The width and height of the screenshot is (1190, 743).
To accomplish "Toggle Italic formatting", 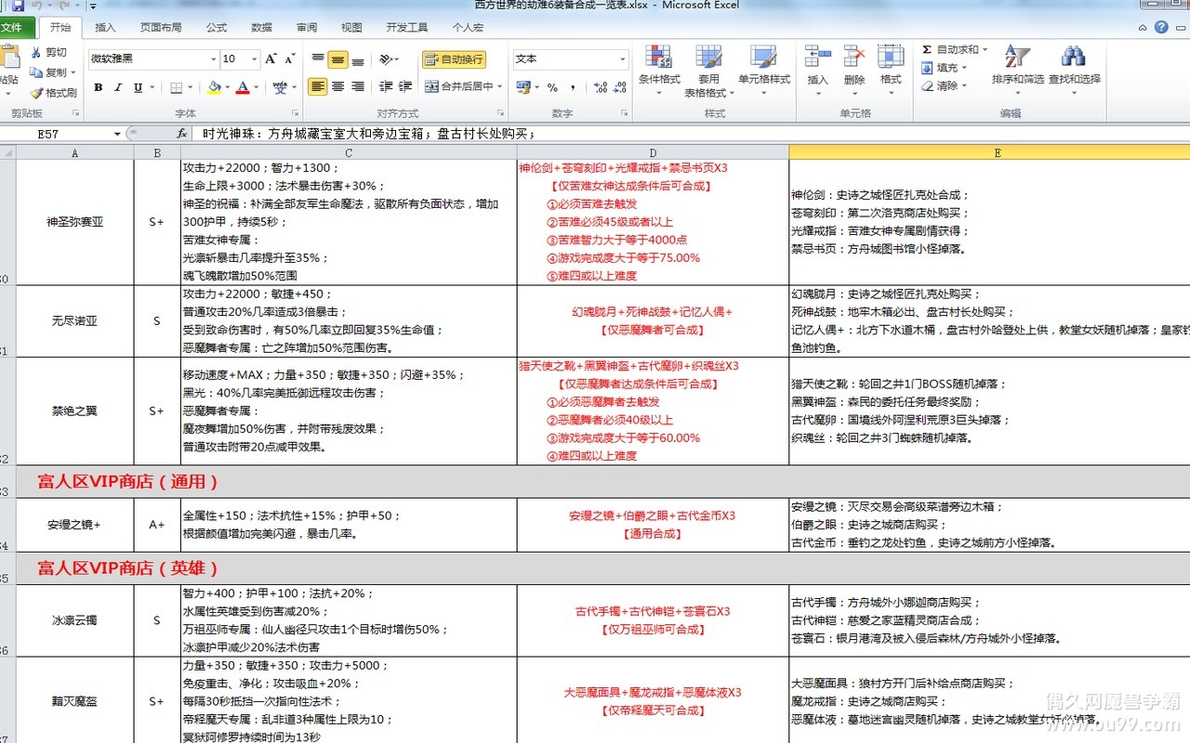I will 118,87.
